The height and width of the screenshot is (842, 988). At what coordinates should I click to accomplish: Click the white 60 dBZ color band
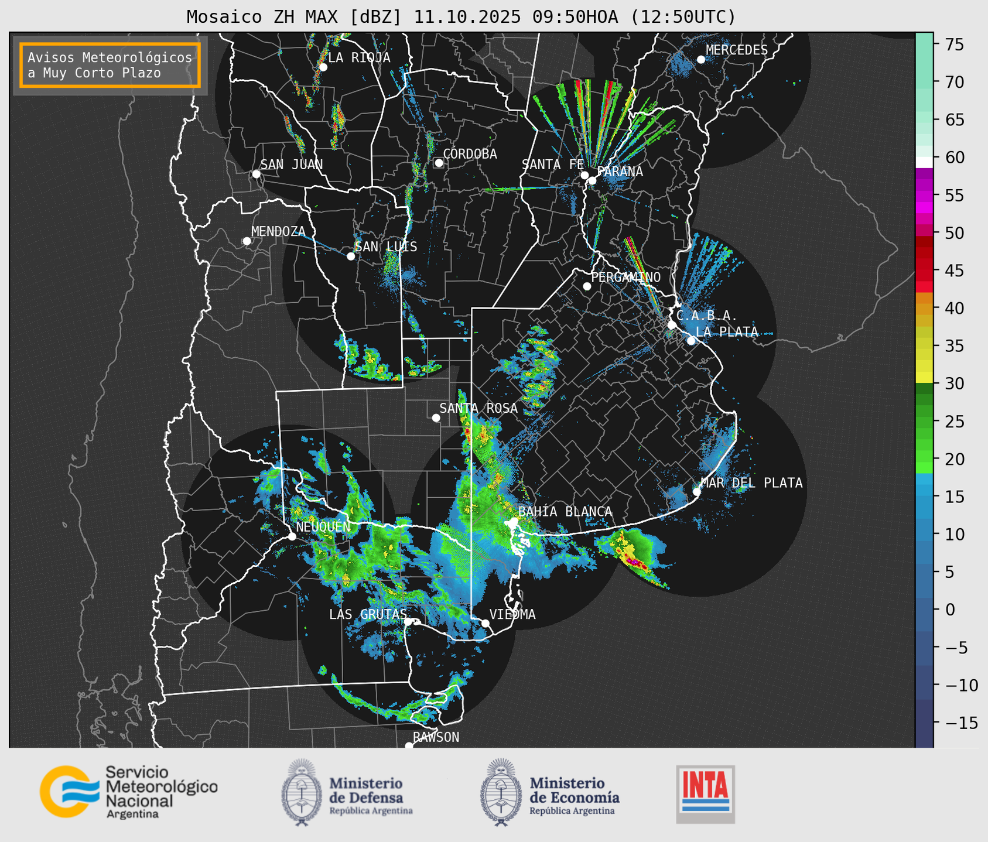coord(924,162)
